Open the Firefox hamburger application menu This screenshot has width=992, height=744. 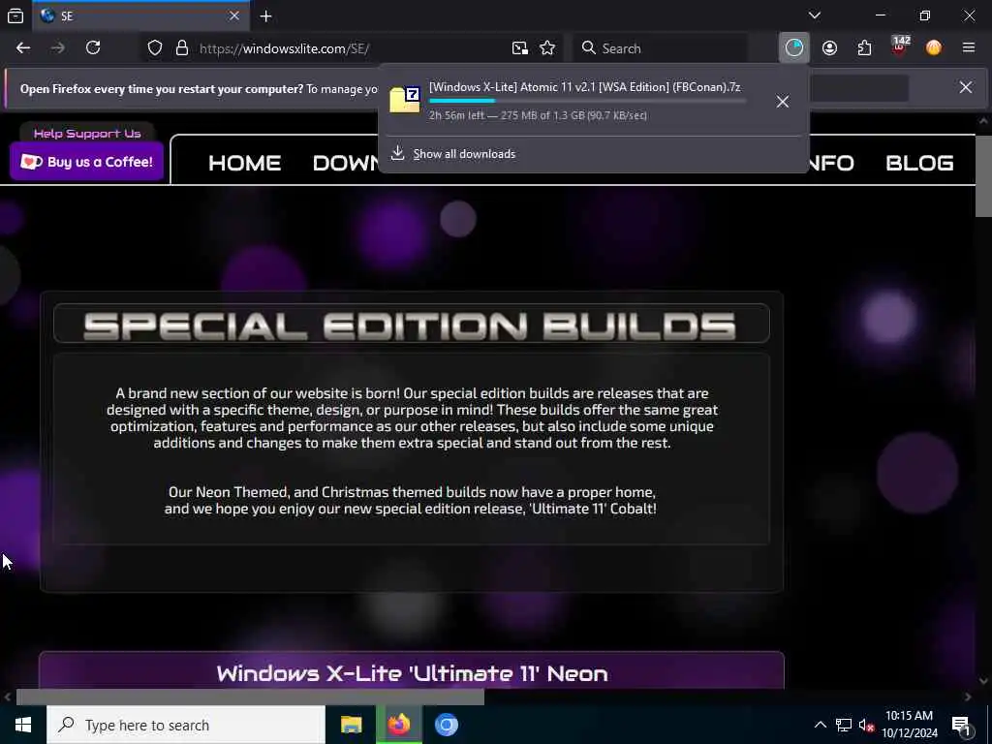click(969, 48)
